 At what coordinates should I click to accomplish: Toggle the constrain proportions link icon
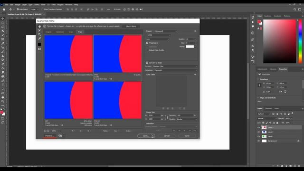(x=167, y=117)
